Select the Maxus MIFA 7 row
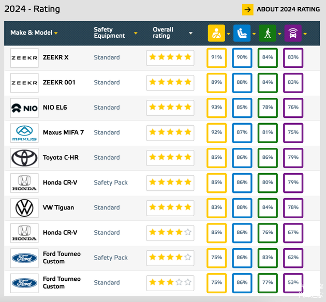Image resolution: width=326 pixels, height=302 pixels. pyautogui.click(x=63, y=132)
